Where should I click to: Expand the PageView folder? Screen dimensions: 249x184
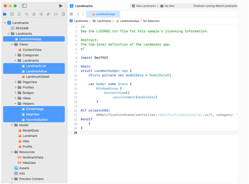(16, 82)
